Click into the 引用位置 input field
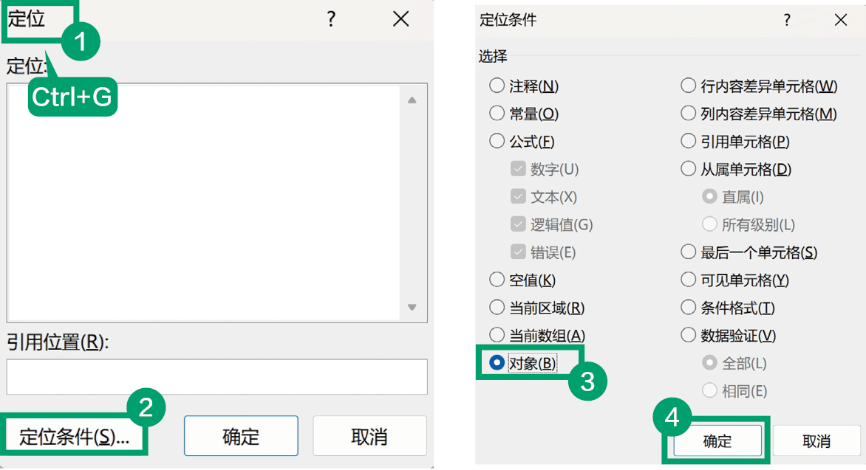 click(x=216, y=376)
